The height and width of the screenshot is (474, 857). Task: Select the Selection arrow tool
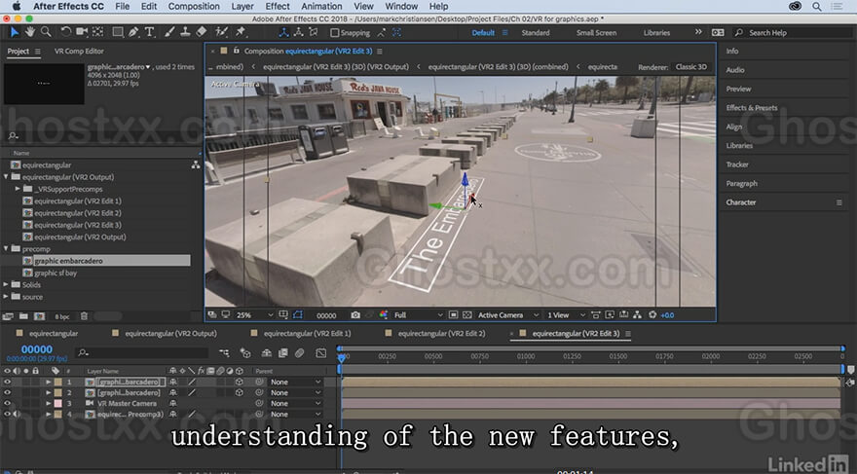[15, 32]
